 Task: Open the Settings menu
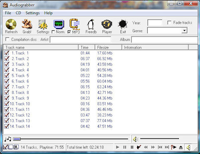32,13
